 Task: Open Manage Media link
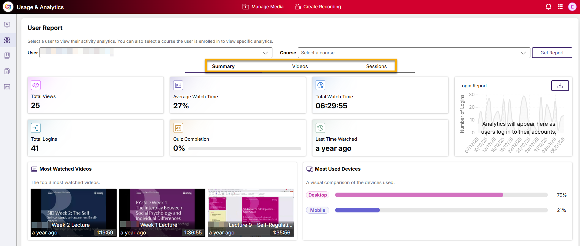[x=263, y=7]
